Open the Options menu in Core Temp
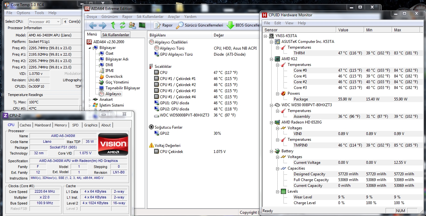Image resolution: width=426 pixels, height=216 pixels. [x=23, y=13]
